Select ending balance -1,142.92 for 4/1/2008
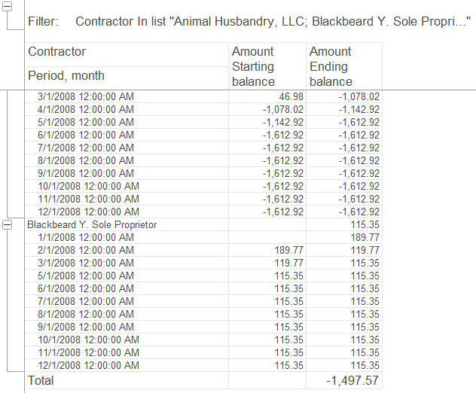476x393 pixels. pyautogui.click(x=344, y=110)
